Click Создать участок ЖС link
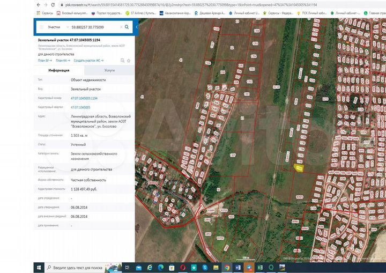Screen dimensions: 386x273 (x=88, y=61)
